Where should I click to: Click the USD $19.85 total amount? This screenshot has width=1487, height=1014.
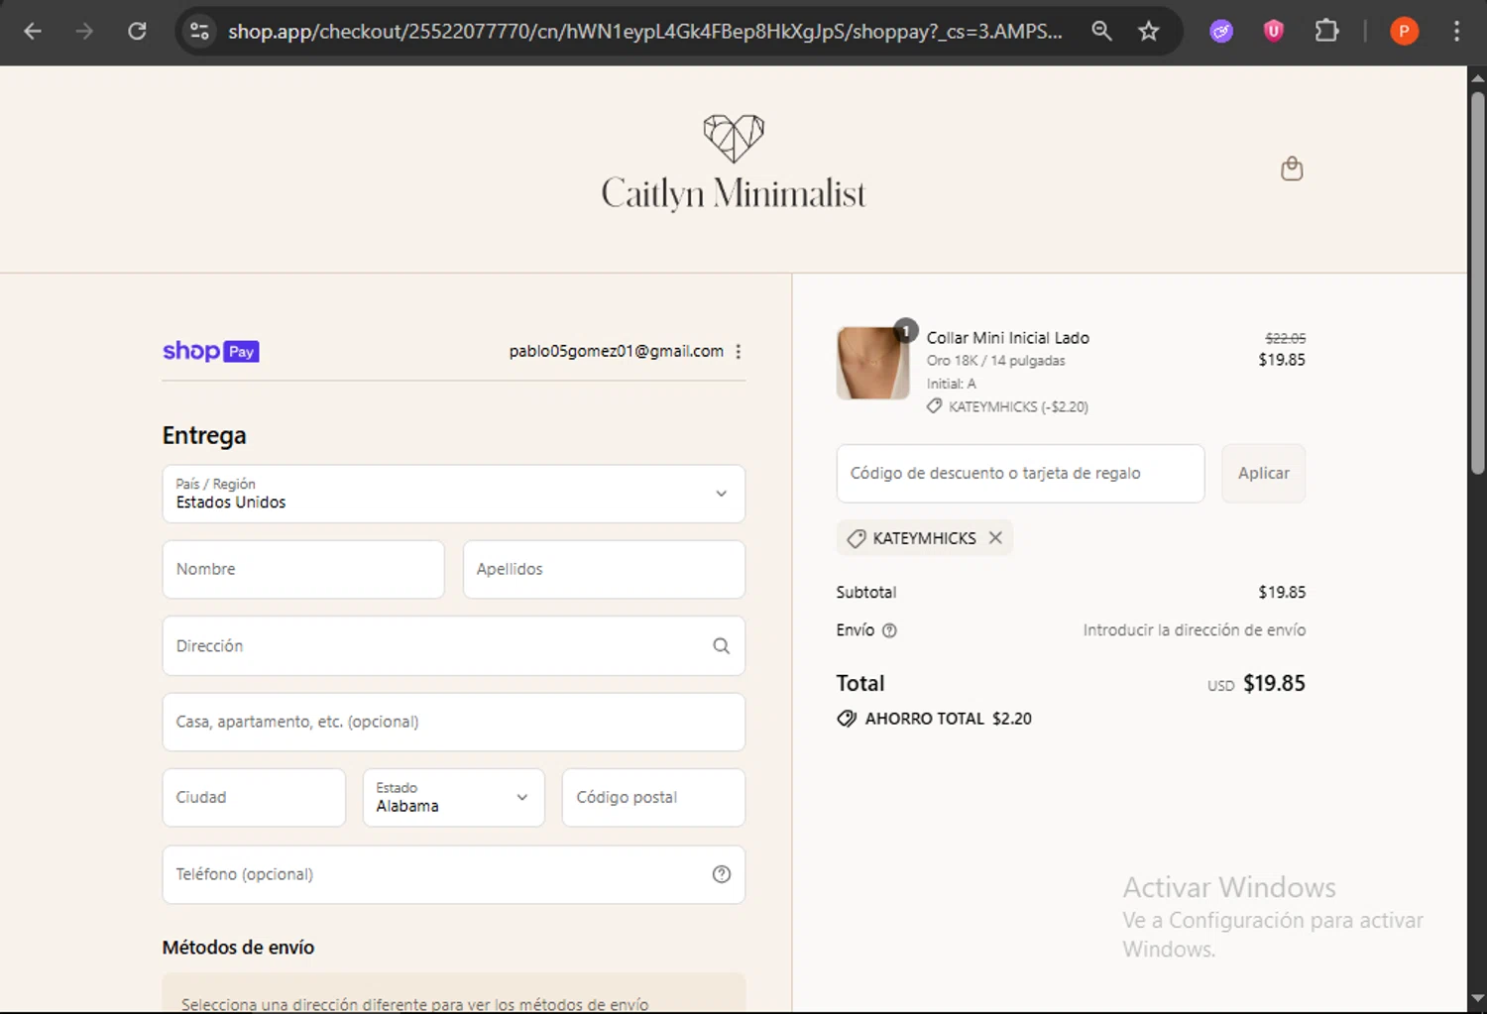coord(1256,684)
